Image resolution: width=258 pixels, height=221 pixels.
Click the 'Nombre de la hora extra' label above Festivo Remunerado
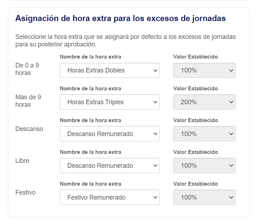(x=90, y=184)
